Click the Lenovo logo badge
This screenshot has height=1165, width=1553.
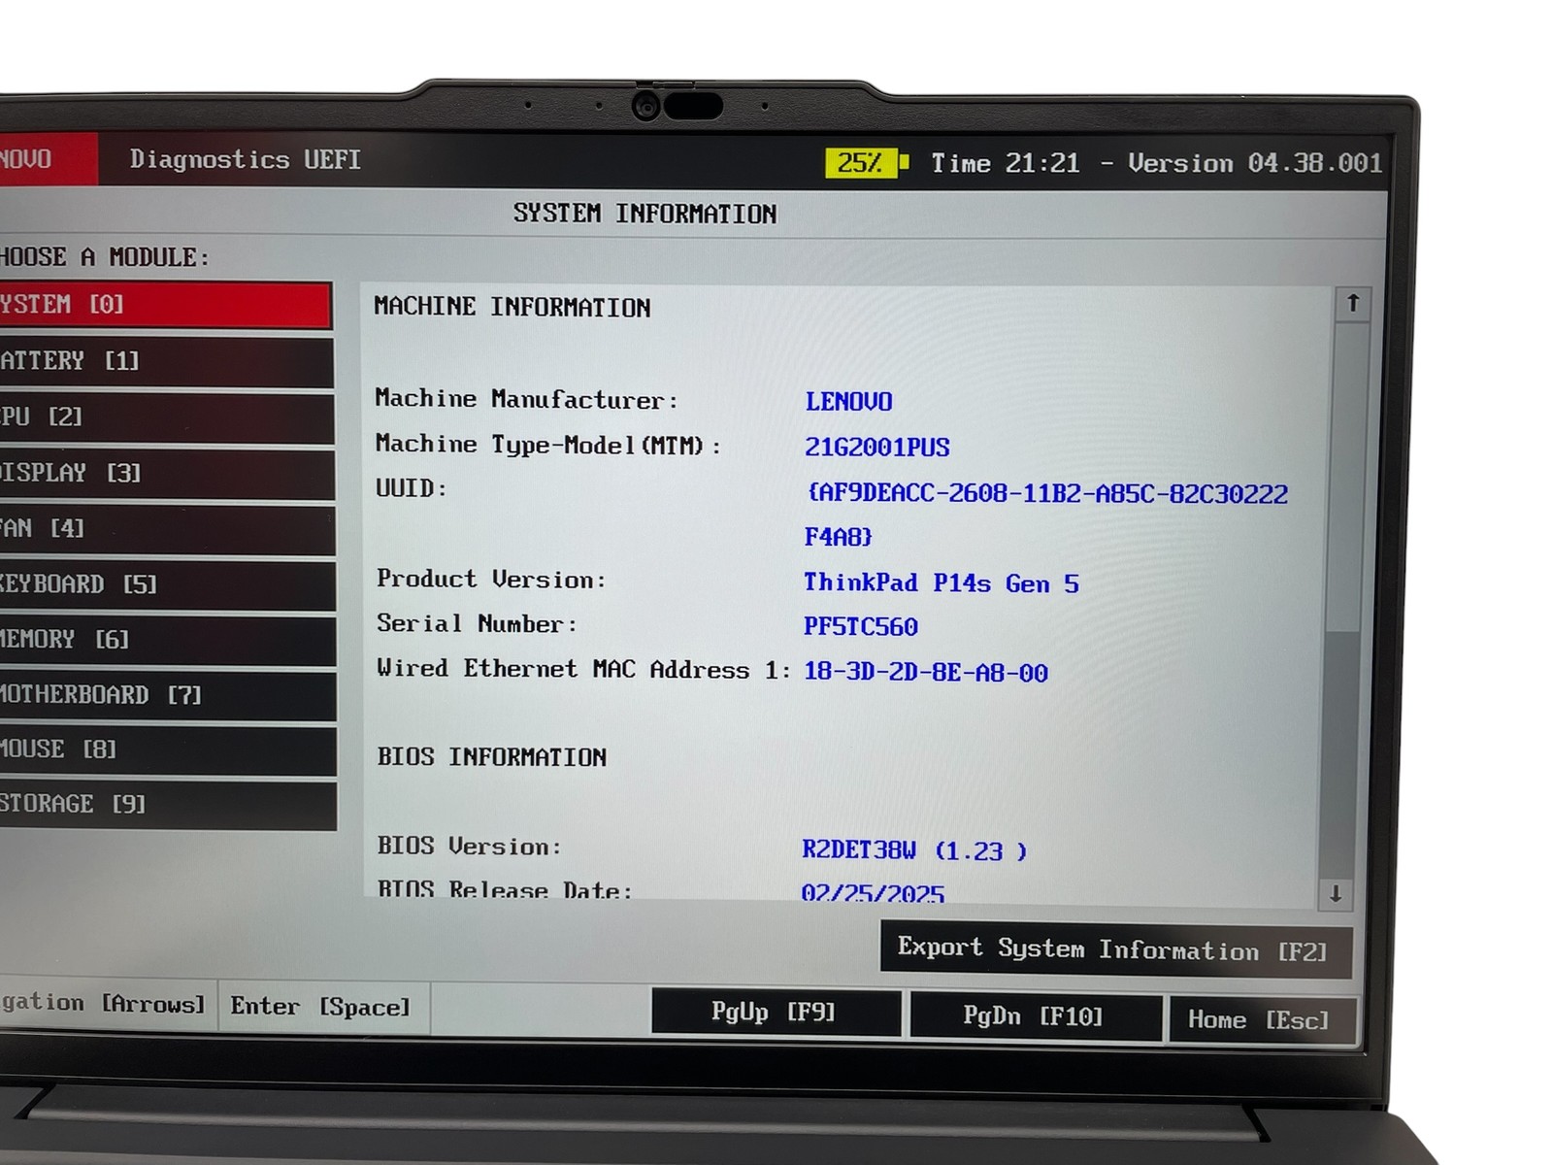(48, 159)
